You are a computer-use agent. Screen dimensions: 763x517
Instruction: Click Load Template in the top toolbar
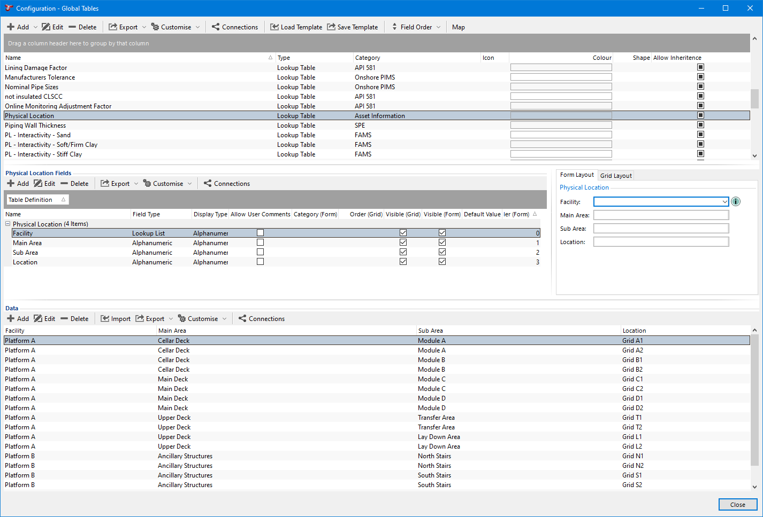coord(296,27)
